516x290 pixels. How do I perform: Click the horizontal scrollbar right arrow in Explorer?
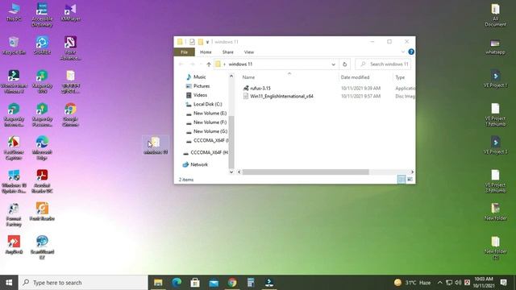click(x=412, y=172)
